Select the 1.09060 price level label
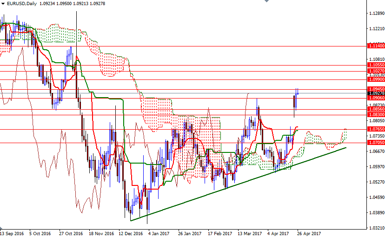The height and width of the screenshot is (237, 385). [376, 98]
